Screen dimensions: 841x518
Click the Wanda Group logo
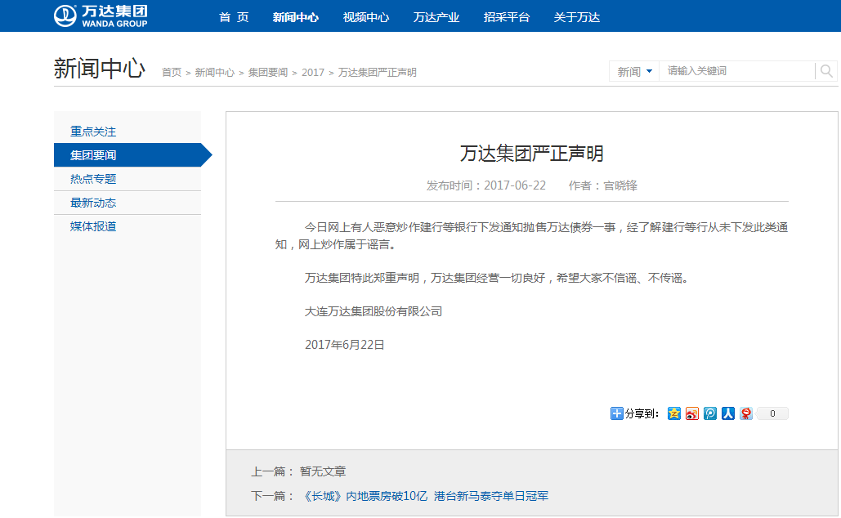point(101,16)
